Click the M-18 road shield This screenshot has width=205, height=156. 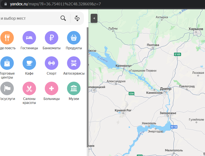coord(174,127)
